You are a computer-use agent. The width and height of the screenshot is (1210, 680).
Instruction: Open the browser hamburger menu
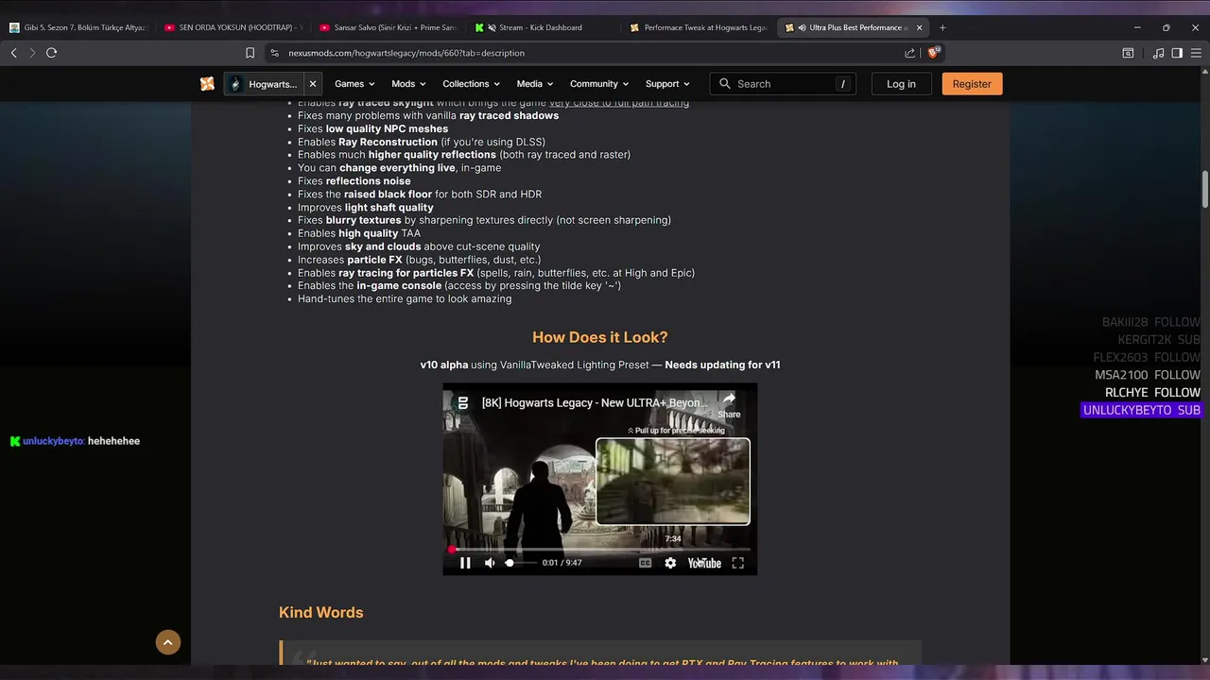(x=1197, y=53)
